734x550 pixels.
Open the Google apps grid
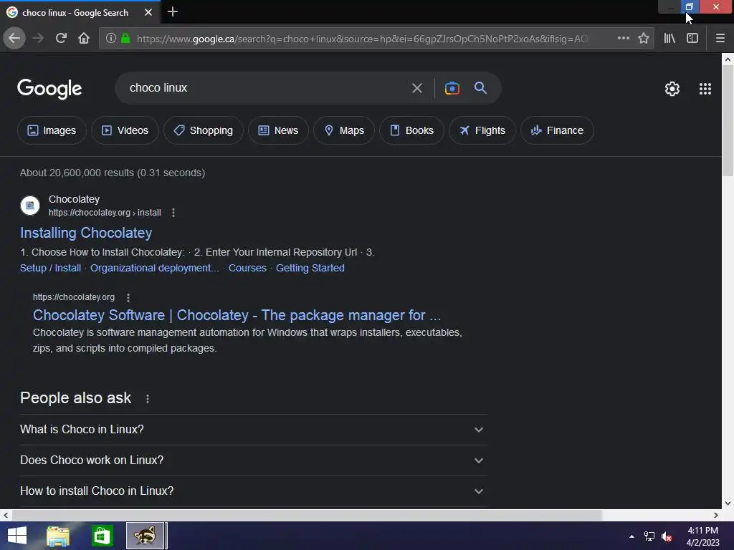(x=705, y=89)
